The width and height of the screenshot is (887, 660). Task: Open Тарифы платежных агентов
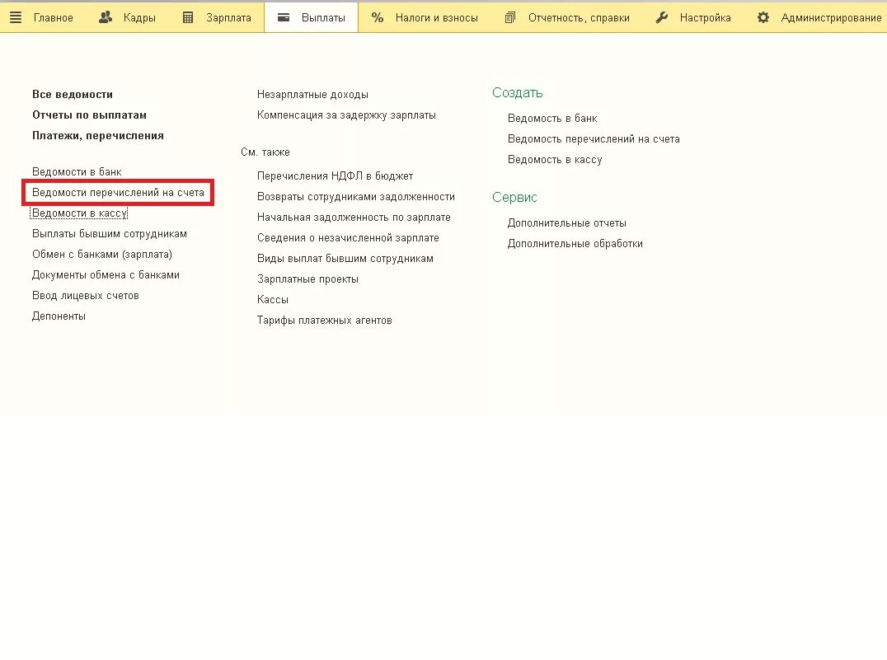coord(324,320)
